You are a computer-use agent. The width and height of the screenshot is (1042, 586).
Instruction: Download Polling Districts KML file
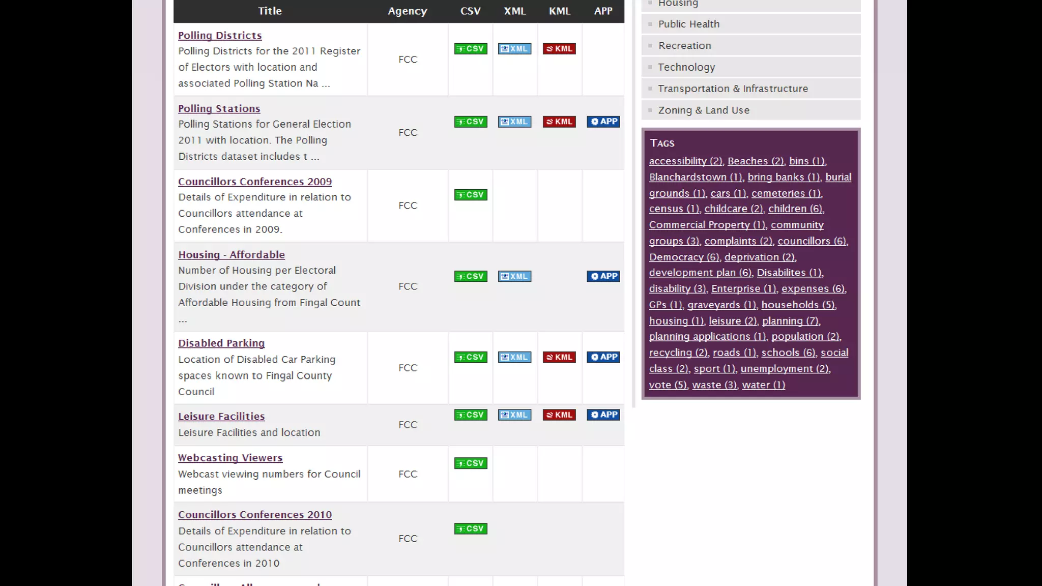pos(559,49)
